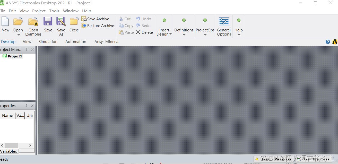Image resolution: width=338 pixels, height=164 pixels.
Task: Open the Tools menu
Action: coord(54,11)
